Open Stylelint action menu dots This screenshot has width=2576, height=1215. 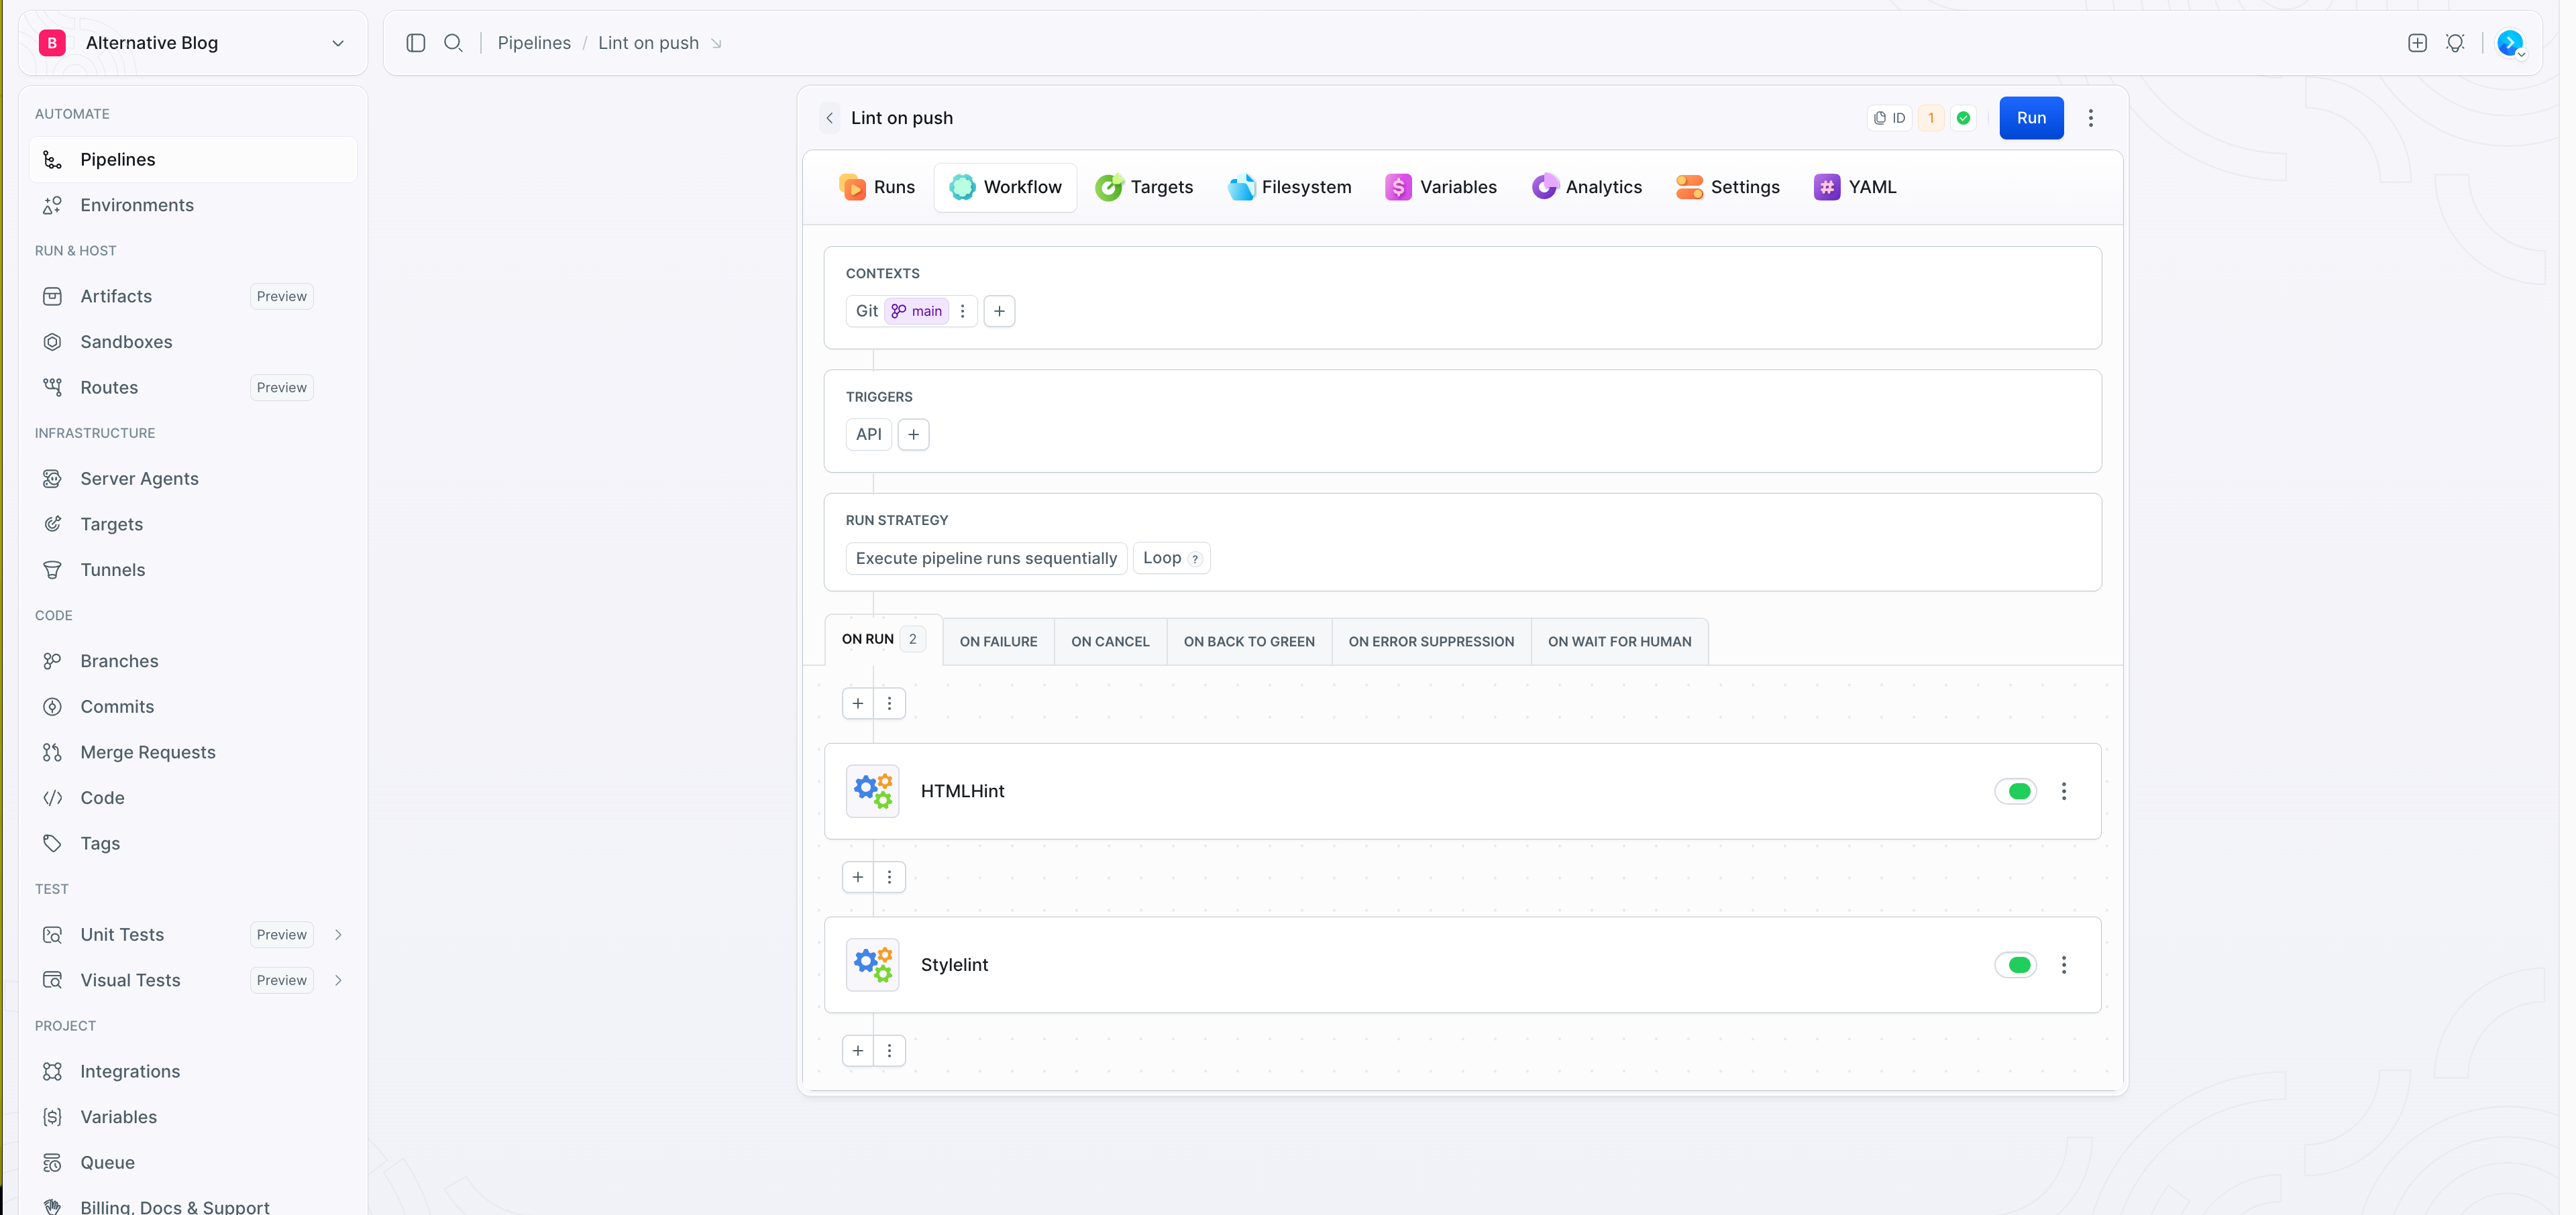click(2063, 965)
